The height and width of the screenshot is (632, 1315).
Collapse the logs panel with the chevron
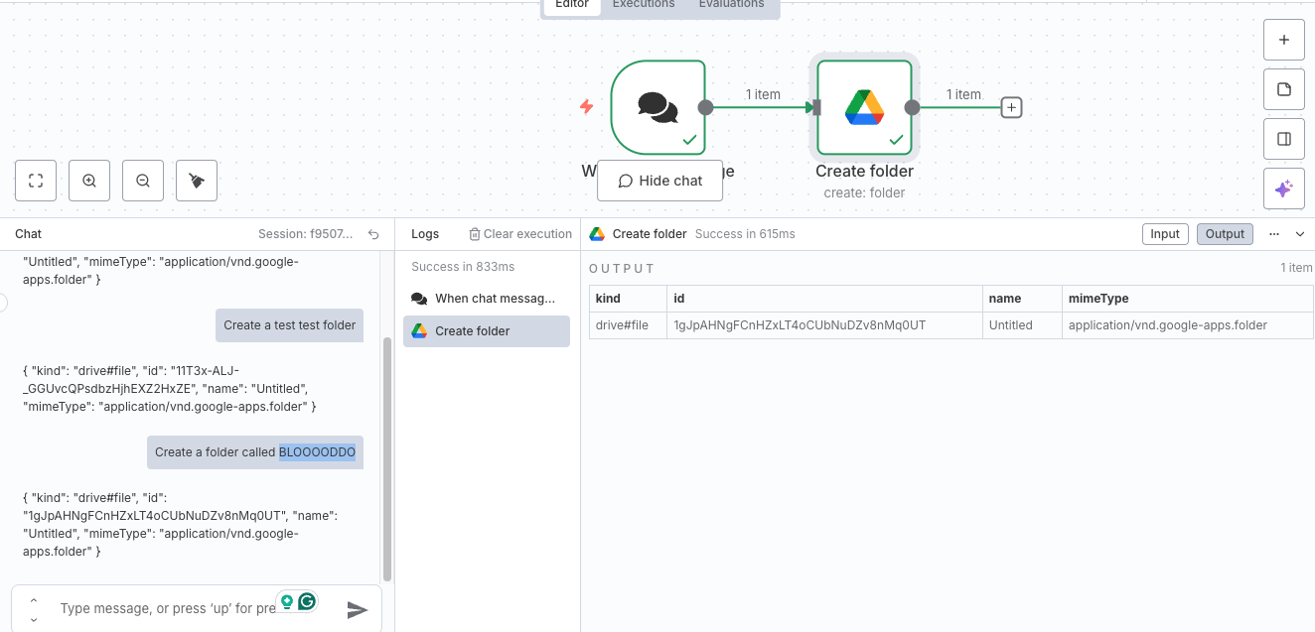point(1300,234)
